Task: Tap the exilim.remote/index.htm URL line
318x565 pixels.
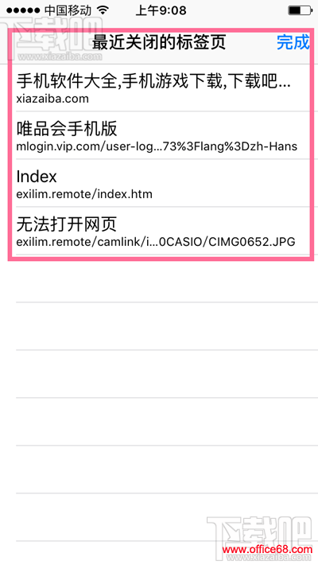Action: point(84,194)
